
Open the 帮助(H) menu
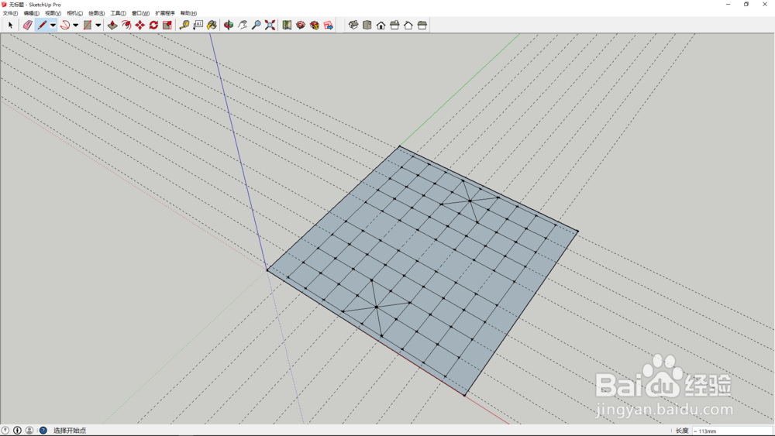click(188, 13)
